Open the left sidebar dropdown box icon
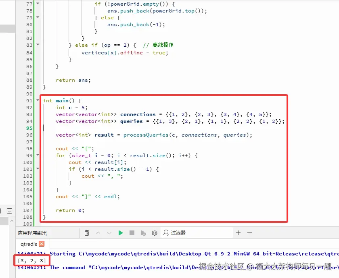339x278 pixels. click(10, 211)
